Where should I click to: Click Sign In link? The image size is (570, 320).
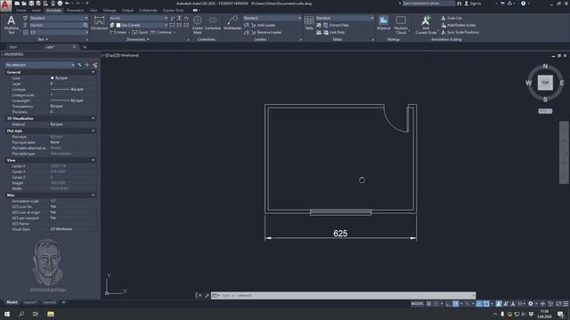click(473, 4)
